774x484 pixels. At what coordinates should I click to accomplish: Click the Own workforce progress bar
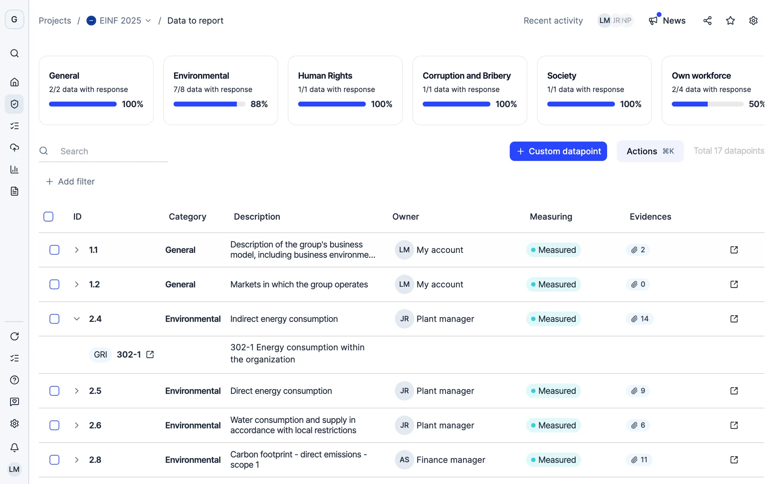(707, 104)
